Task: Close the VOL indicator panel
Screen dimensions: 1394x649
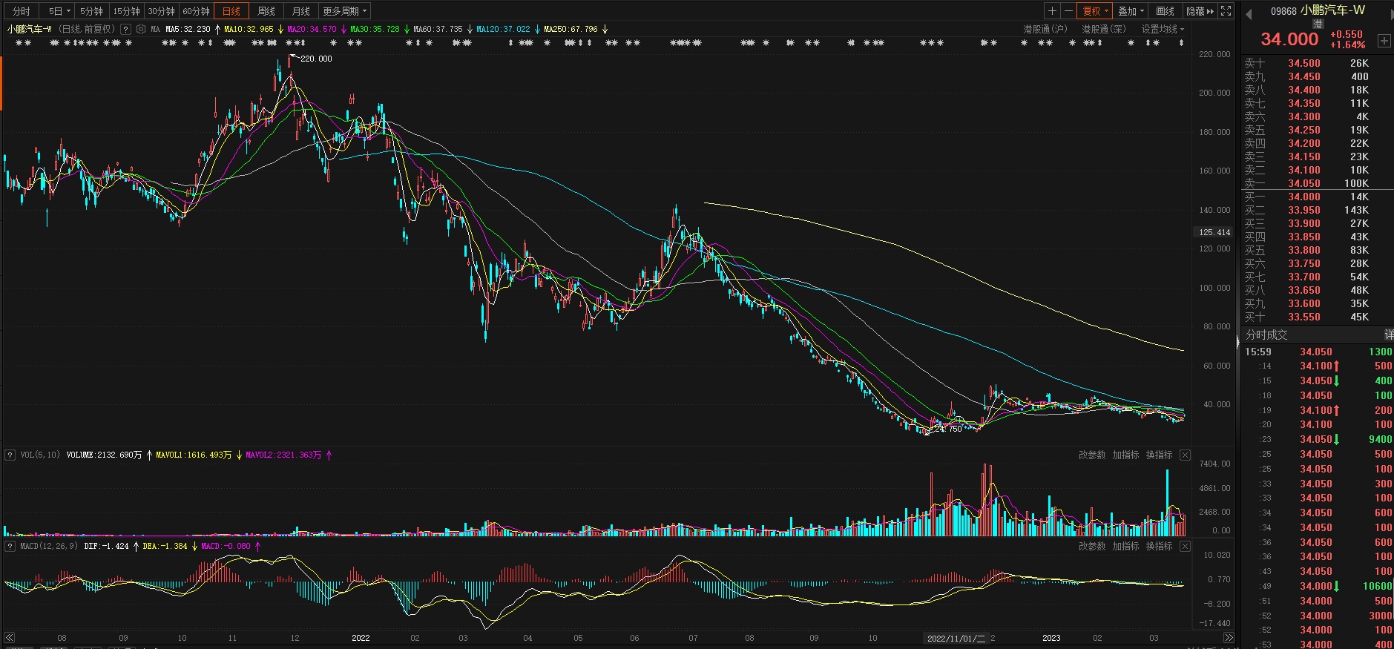Action: [x=1185, y=455]
